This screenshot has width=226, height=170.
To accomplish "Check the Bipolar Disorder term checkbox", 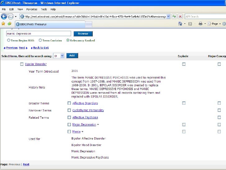I will click(22, 64).
